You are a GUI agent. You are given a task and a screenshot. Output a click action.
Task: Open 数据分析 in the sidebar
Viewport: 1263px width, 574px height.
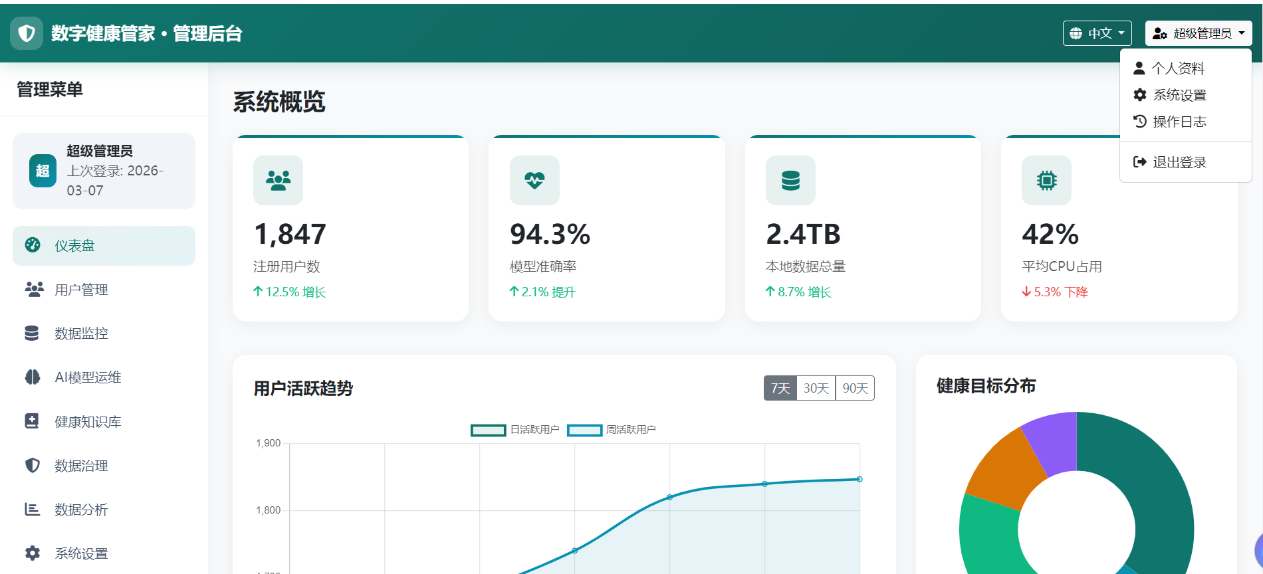tap(104, 510)
